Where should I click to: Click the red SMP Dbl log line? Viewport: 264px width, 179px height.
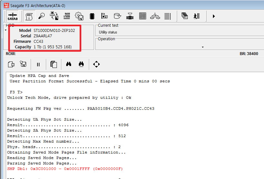(65, 169)
